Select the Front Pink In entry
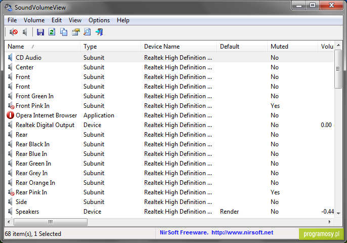This screenshot has height=243, width=347. pyautogui.click(x=32, y=106)
